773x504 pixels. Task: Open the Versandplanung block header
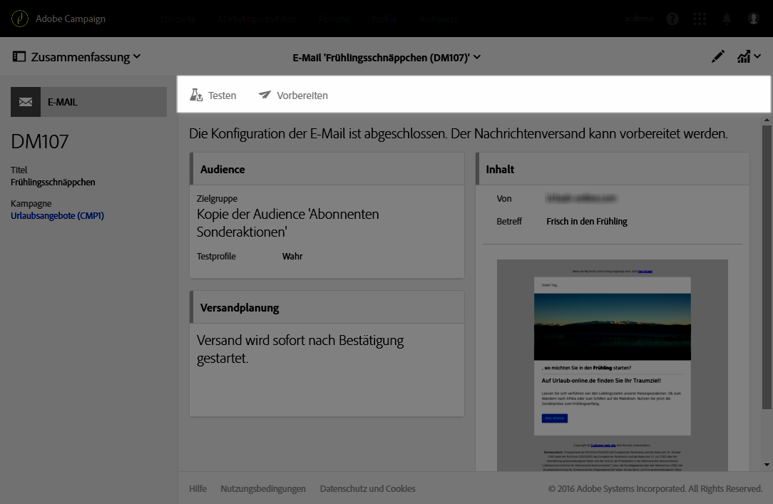[327, 307]
